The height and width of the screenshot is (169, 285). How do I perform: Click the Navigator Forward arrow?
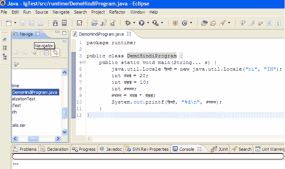25,53
